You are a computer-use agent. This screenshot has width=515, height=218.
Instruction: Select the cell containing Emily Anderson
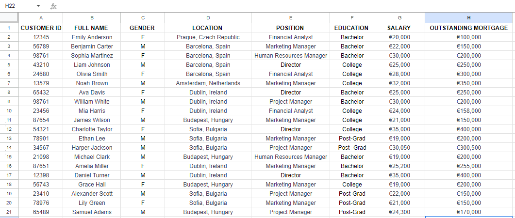pos(92,37)
